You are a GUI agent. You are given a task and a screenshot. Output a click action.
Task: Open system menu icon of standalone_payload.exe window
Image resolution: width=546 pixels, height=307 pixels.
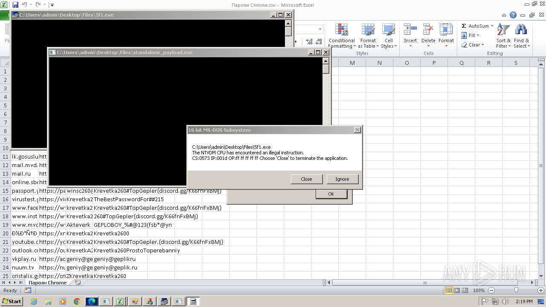tap(52, 52)
